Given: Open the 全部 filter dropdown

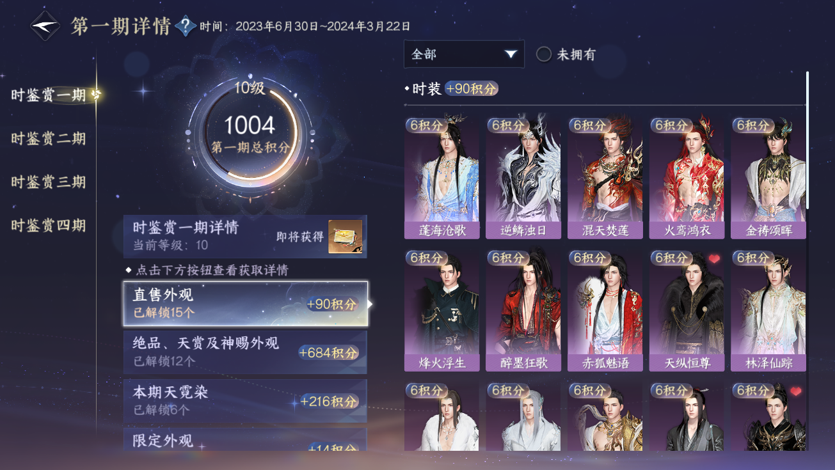Looking at the screenshot, I should point(464,54).
